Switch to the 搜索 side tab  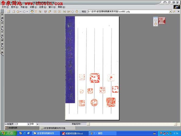pos(2,42)
